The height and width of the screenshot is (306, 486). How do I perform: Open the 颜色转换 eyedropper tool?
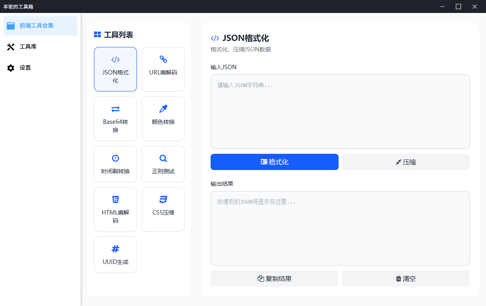click(163, 119)
